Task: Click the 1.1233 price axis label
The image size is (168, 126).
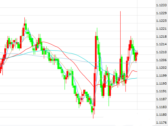Action: click(161, 5)
